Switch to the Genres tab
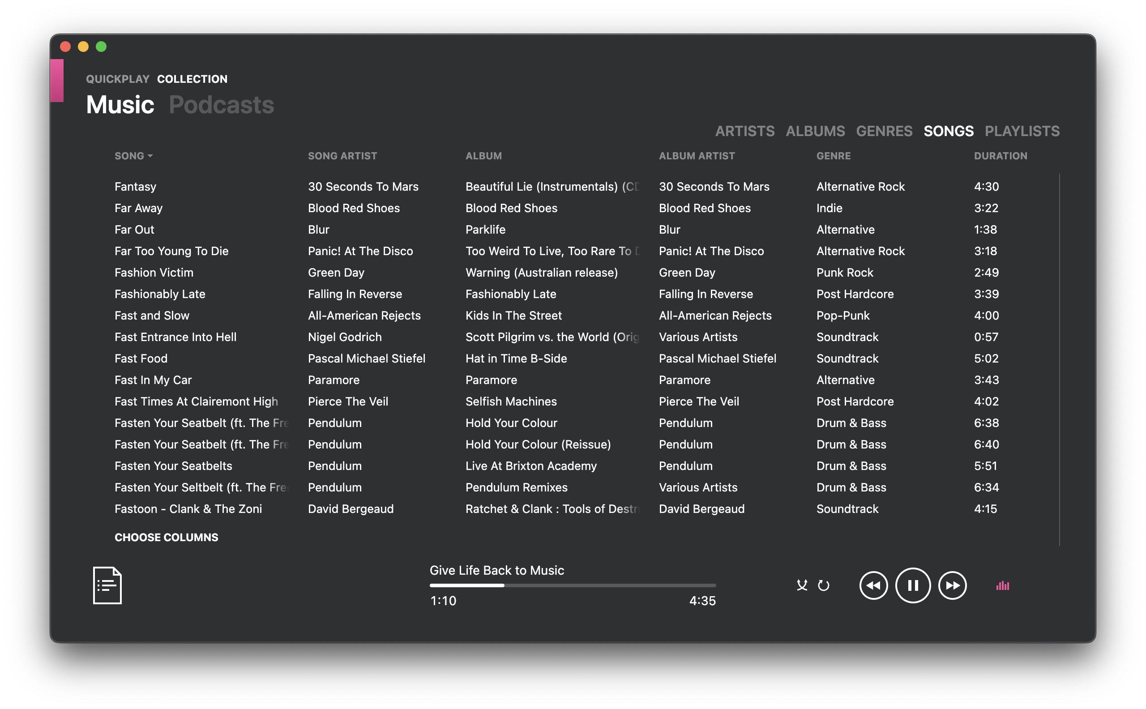This screenshot has width=1146, height=709. coord(885,131)
